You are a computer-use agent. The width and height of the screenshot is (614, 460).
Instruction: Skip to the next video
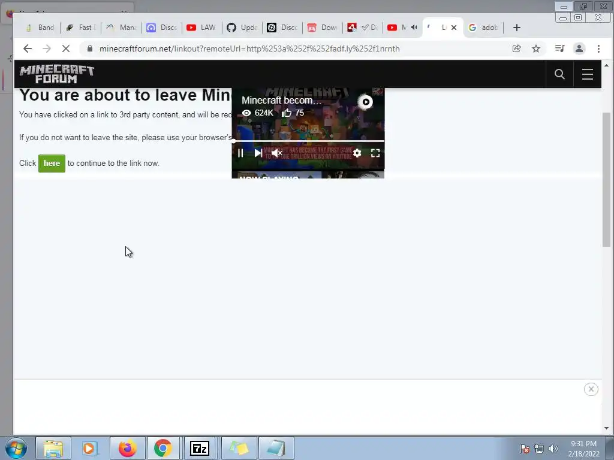point(258,153)
